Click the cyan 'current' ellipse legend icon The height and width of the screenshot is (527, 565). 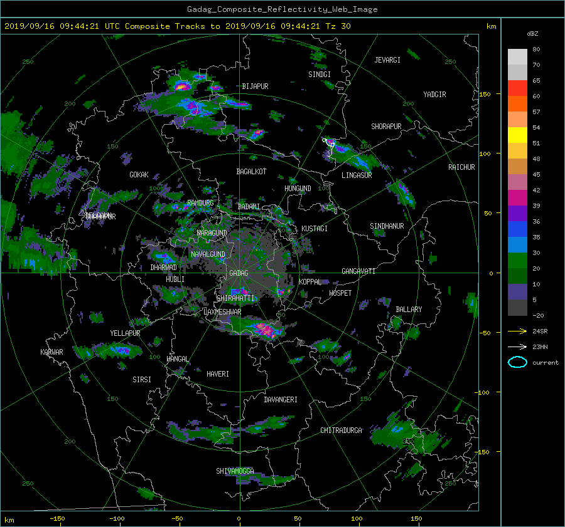517,362
